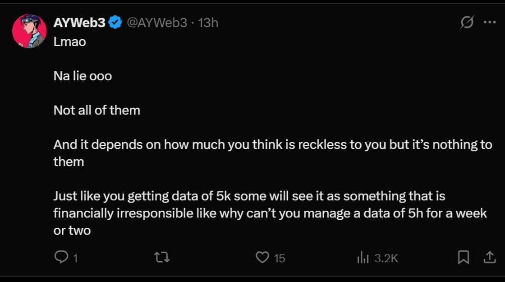The width and height of the screenshot is (505, 282).
Task: Open the @AYWeb3 handle link
Action: 156,23
